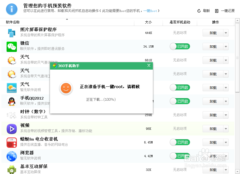Open dropdown next to 视频 卸载

point(226,129)
